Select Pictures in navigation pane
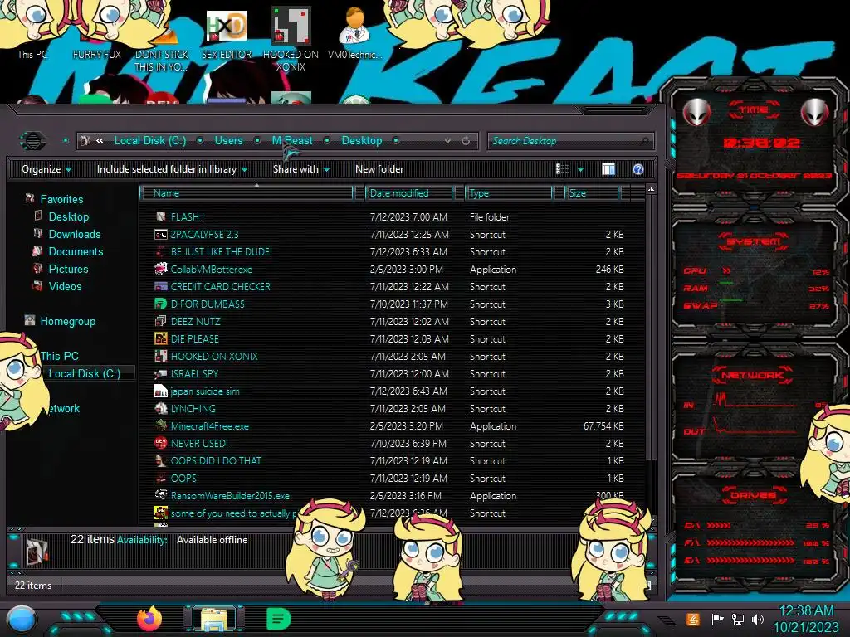This screenshot has height=637, width=850. point(68,269)
